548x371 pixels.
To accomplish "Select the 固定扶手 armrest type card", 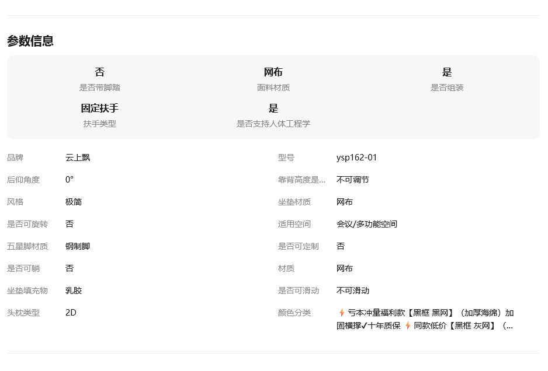I will (x=99, y=108).
